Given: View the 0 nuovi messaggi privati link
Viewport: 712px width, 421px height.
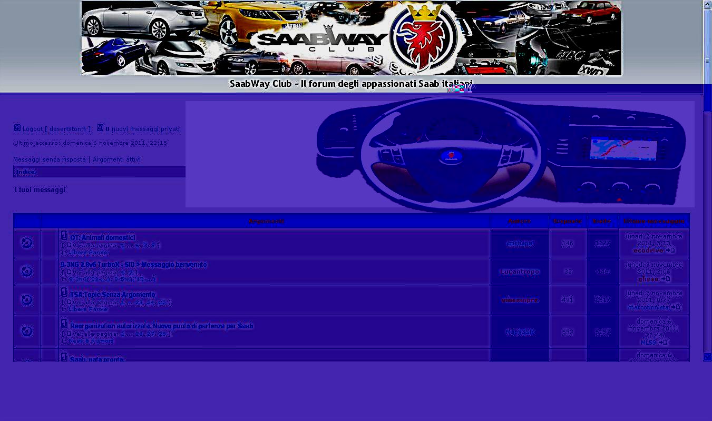Looking at the screenshot, I should tap(142, 129).
